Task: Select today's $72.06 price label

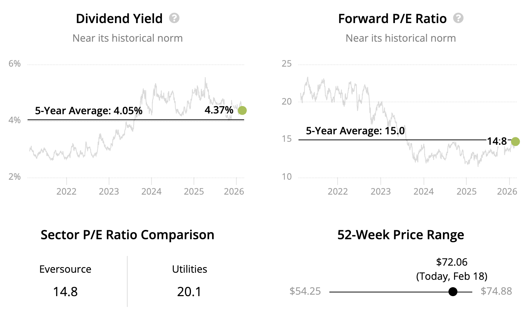Action: pos(451,262)
